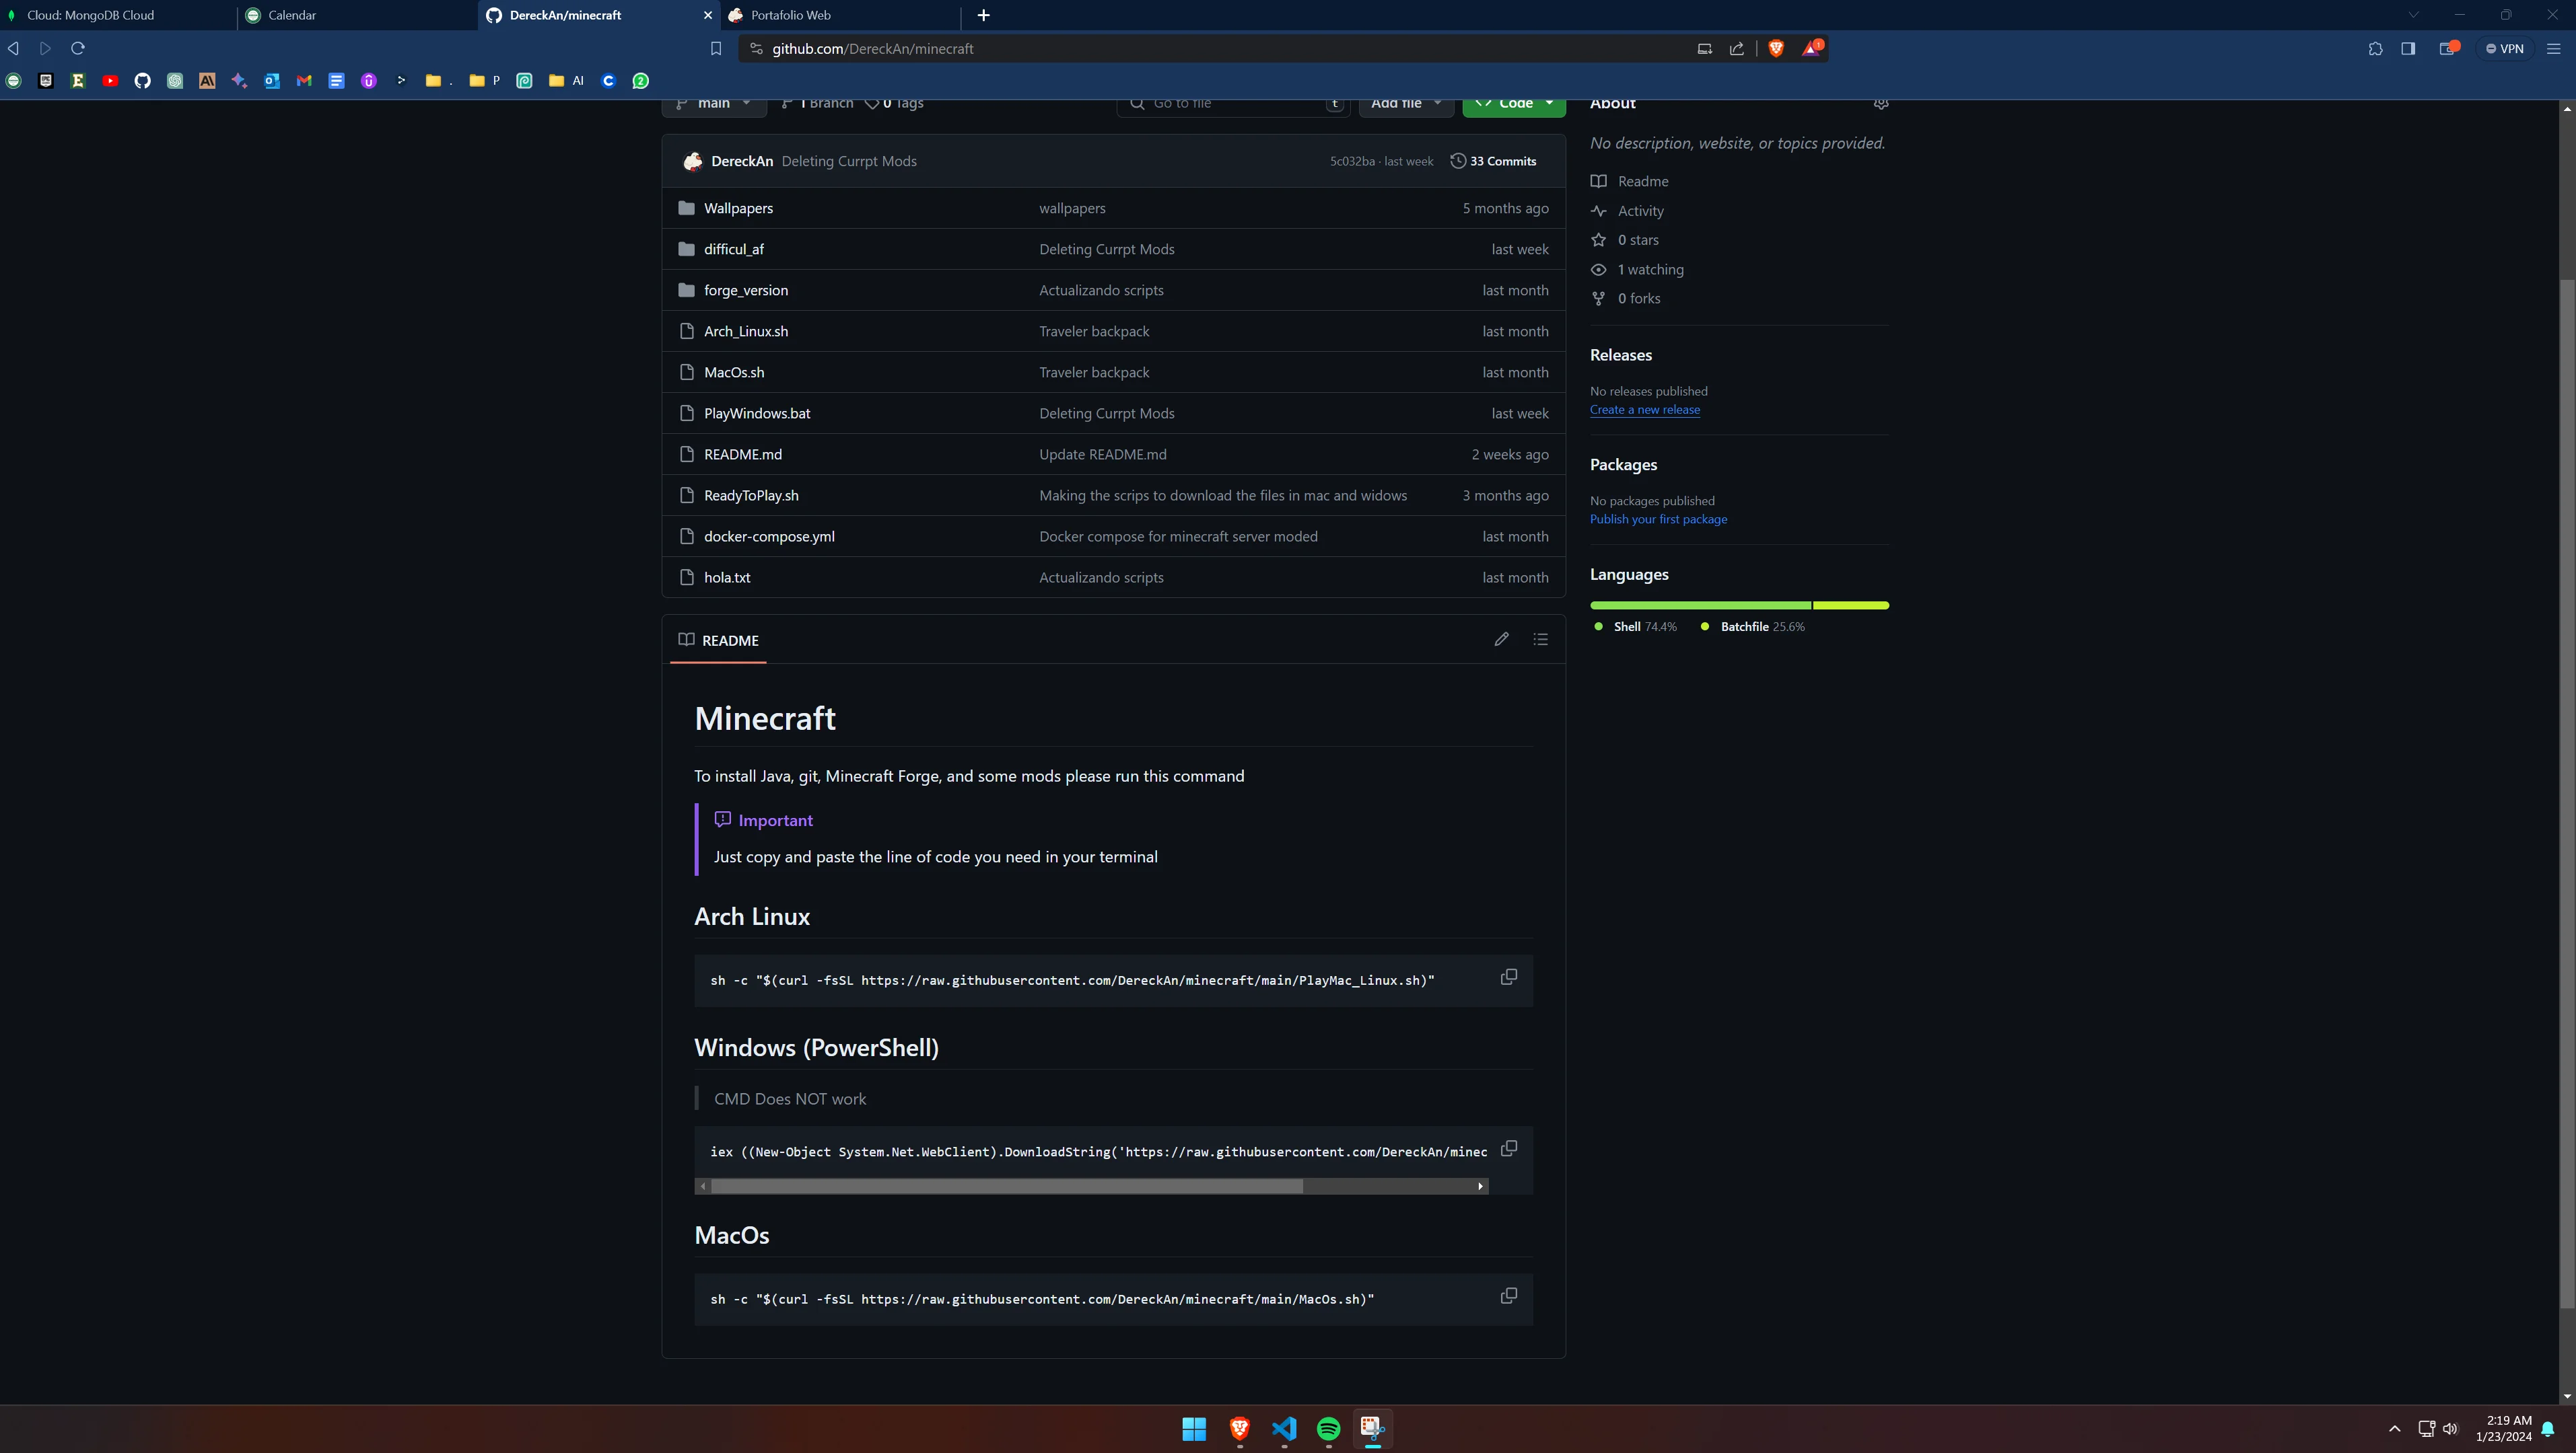The width and height of the screenshot is (2576, 1453).
Task: View the 33 Commits history
Action: pyautogui.click(x=1493, y=161)
